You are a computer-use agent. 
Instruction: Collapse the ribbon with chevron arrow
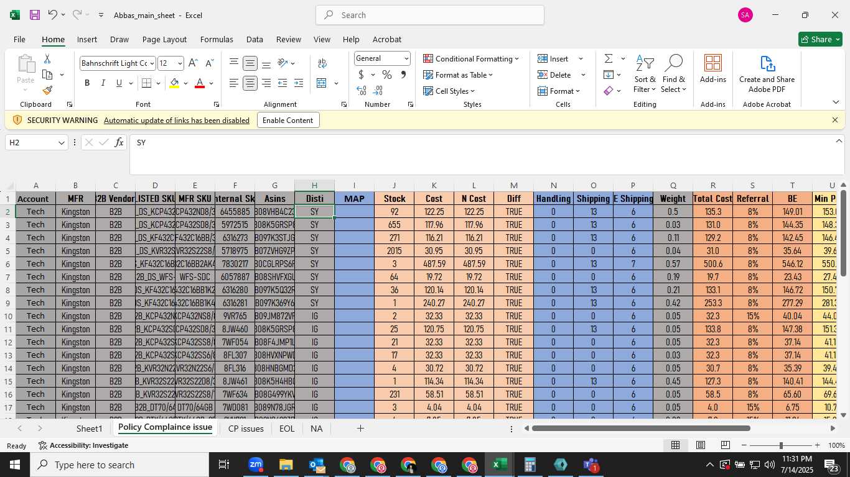(x=835, y=102)
